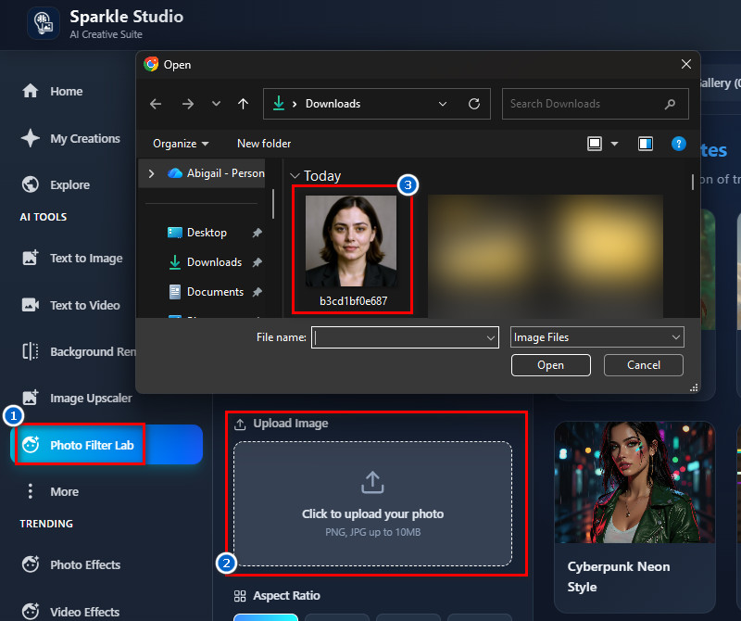Select Abigail - Personal OneDrive
741x621 pixels.
pos(216,173)
